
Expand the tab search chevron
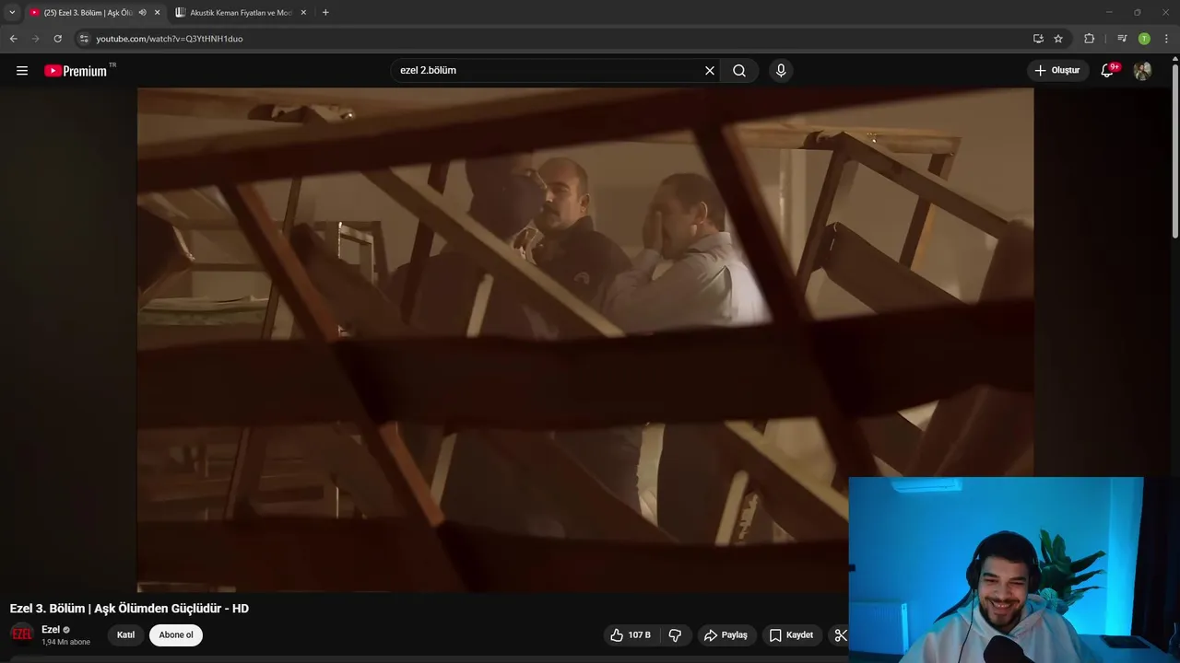pos(12,12)
